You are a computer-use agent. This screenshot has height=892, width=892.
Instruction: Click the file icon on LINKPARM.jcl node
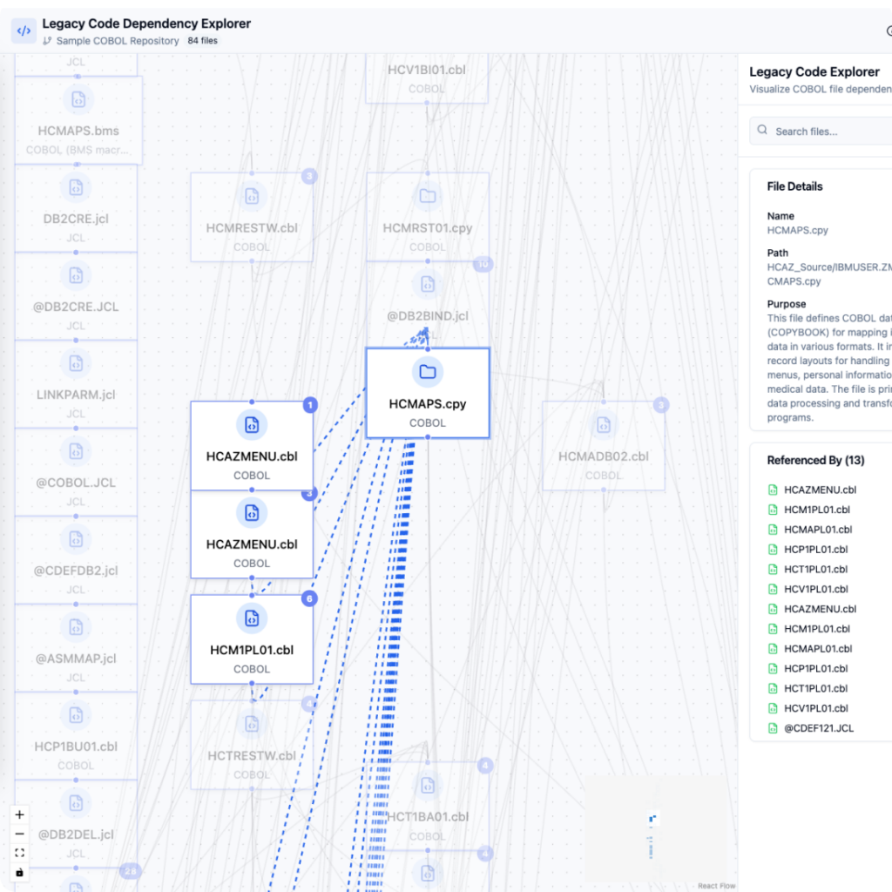[x=76, y=363]
